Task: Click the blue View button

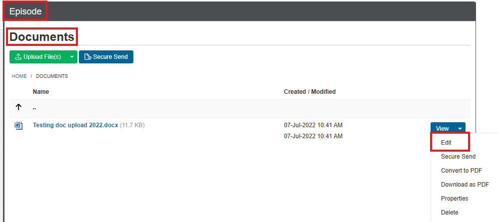Action: (x=443, y=128)
